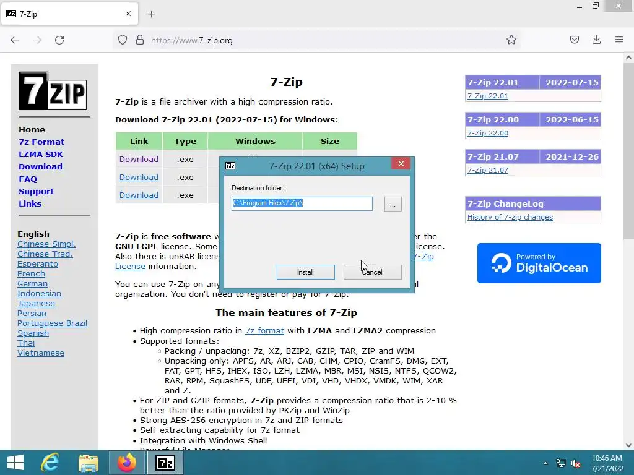Image resolution: width=634 pixels, height=475 pixels.
Task: Open a new browser tab
Action: point(151,14)
